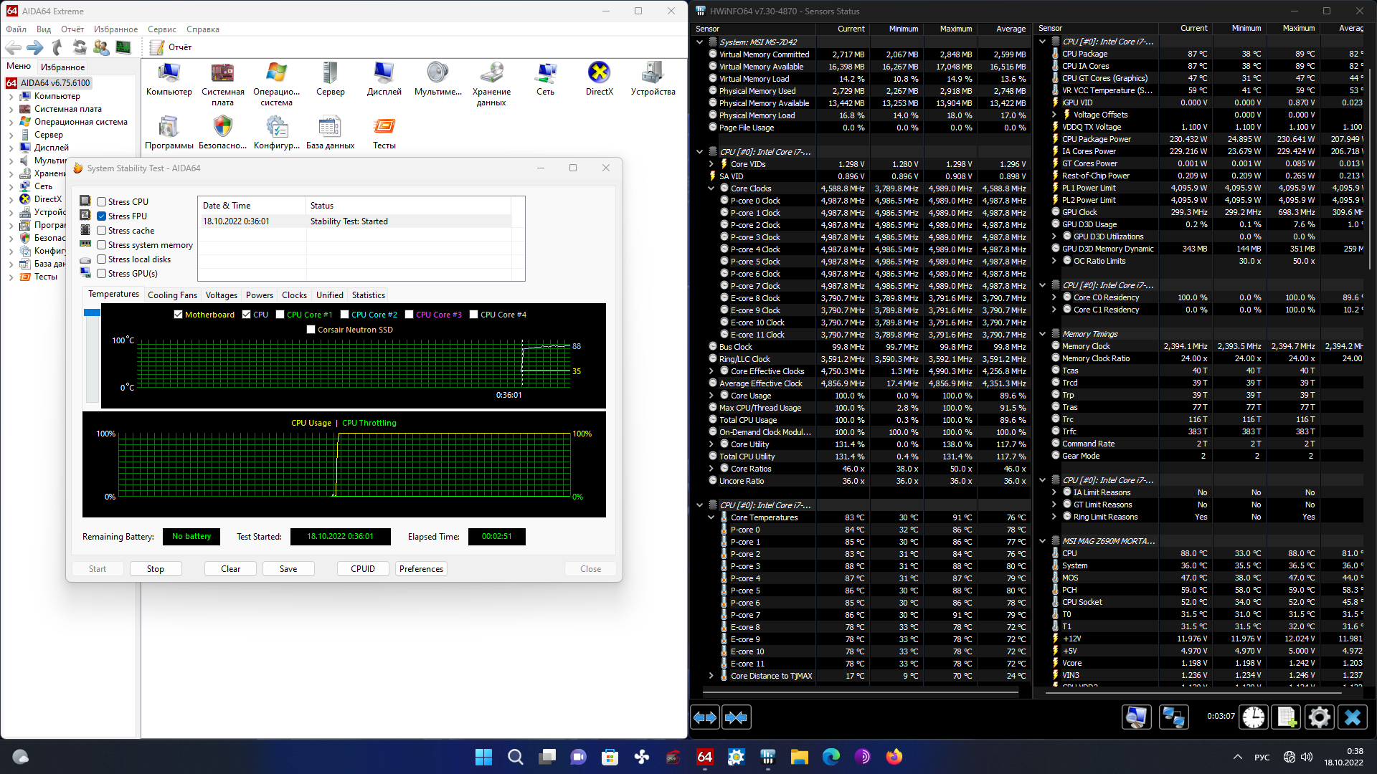Switch to the Cooling Fans tab
Image resolution: width=1377 pixels, height=774 pixels.
[x=172, y=295]
